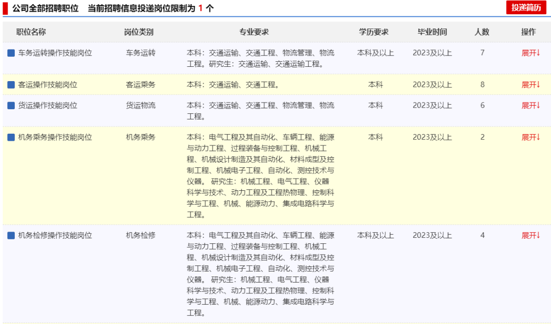Click the 操作 column header
Screen dimensions: 551x324
click(x=528, y=32)
